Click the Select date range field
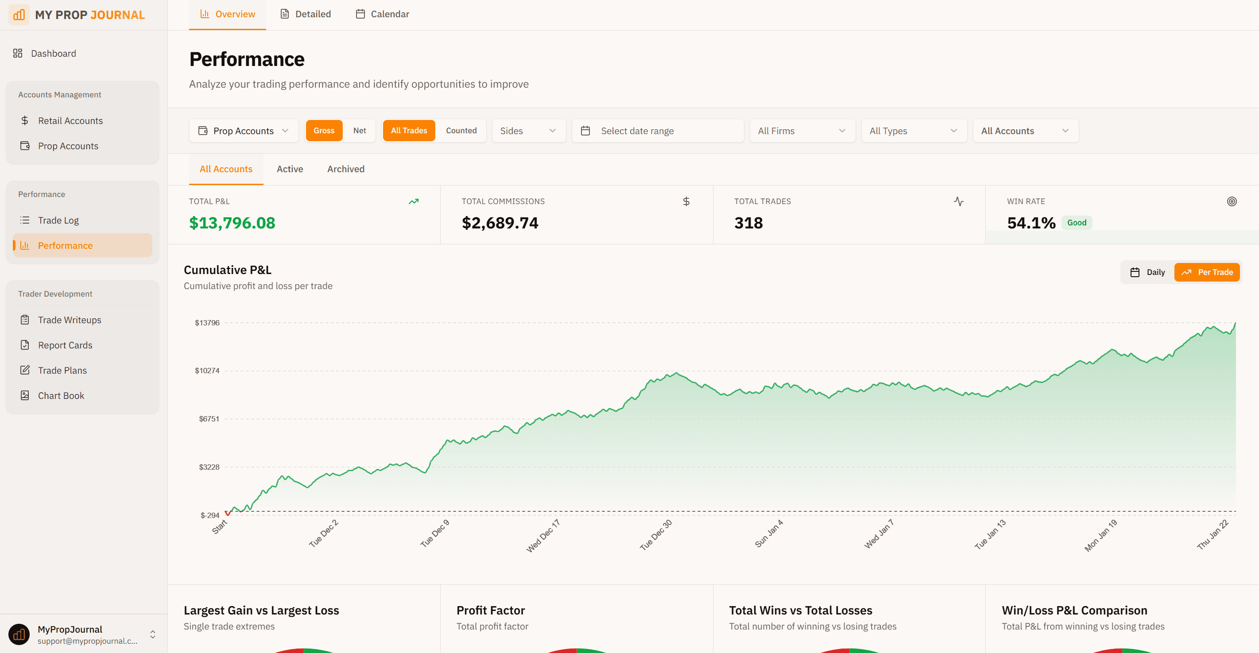 click(x=658, y=131)
